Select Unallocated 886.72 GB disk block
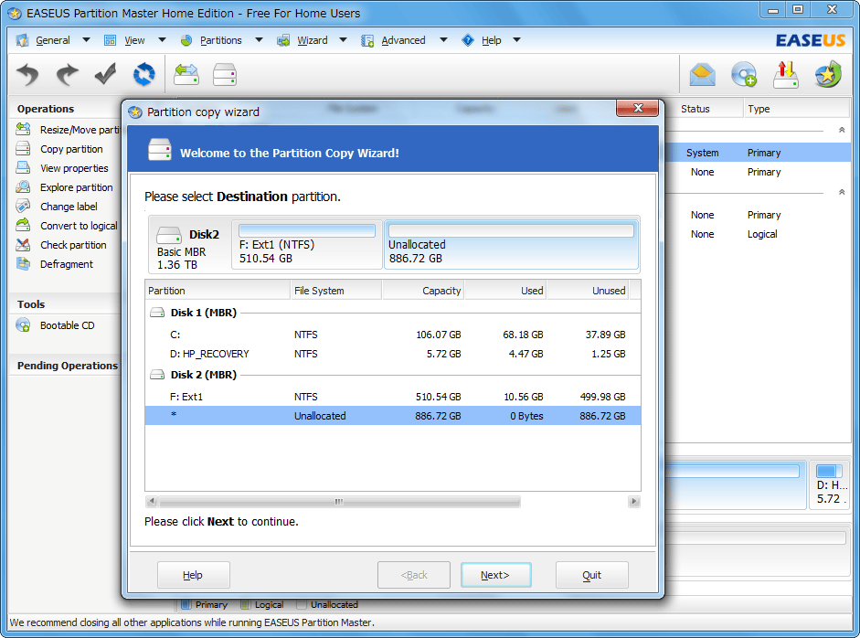 coord(511,245)
